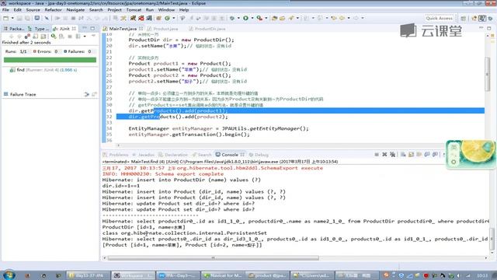497x280 pixels.
Task: Switch to the Debug perspective button
Action: [x=491, y=19]
